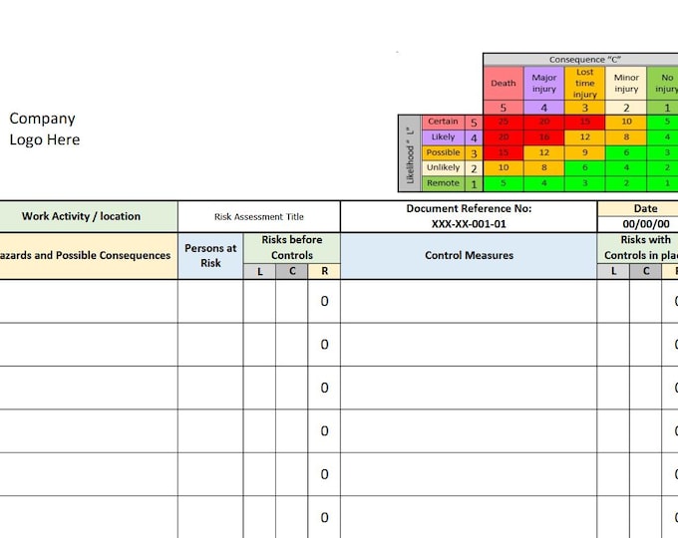Click consequence score 2 below Minor injury

pyautogui.click(x=626, y=108)
